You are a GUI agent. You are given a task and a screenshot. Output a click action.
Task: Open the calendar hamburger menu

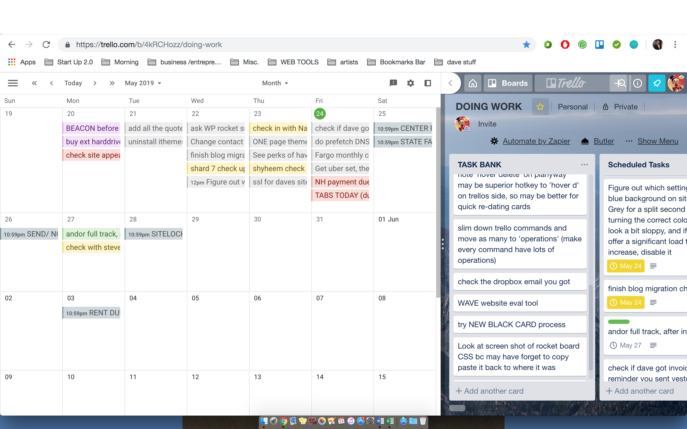click(13, 83)
